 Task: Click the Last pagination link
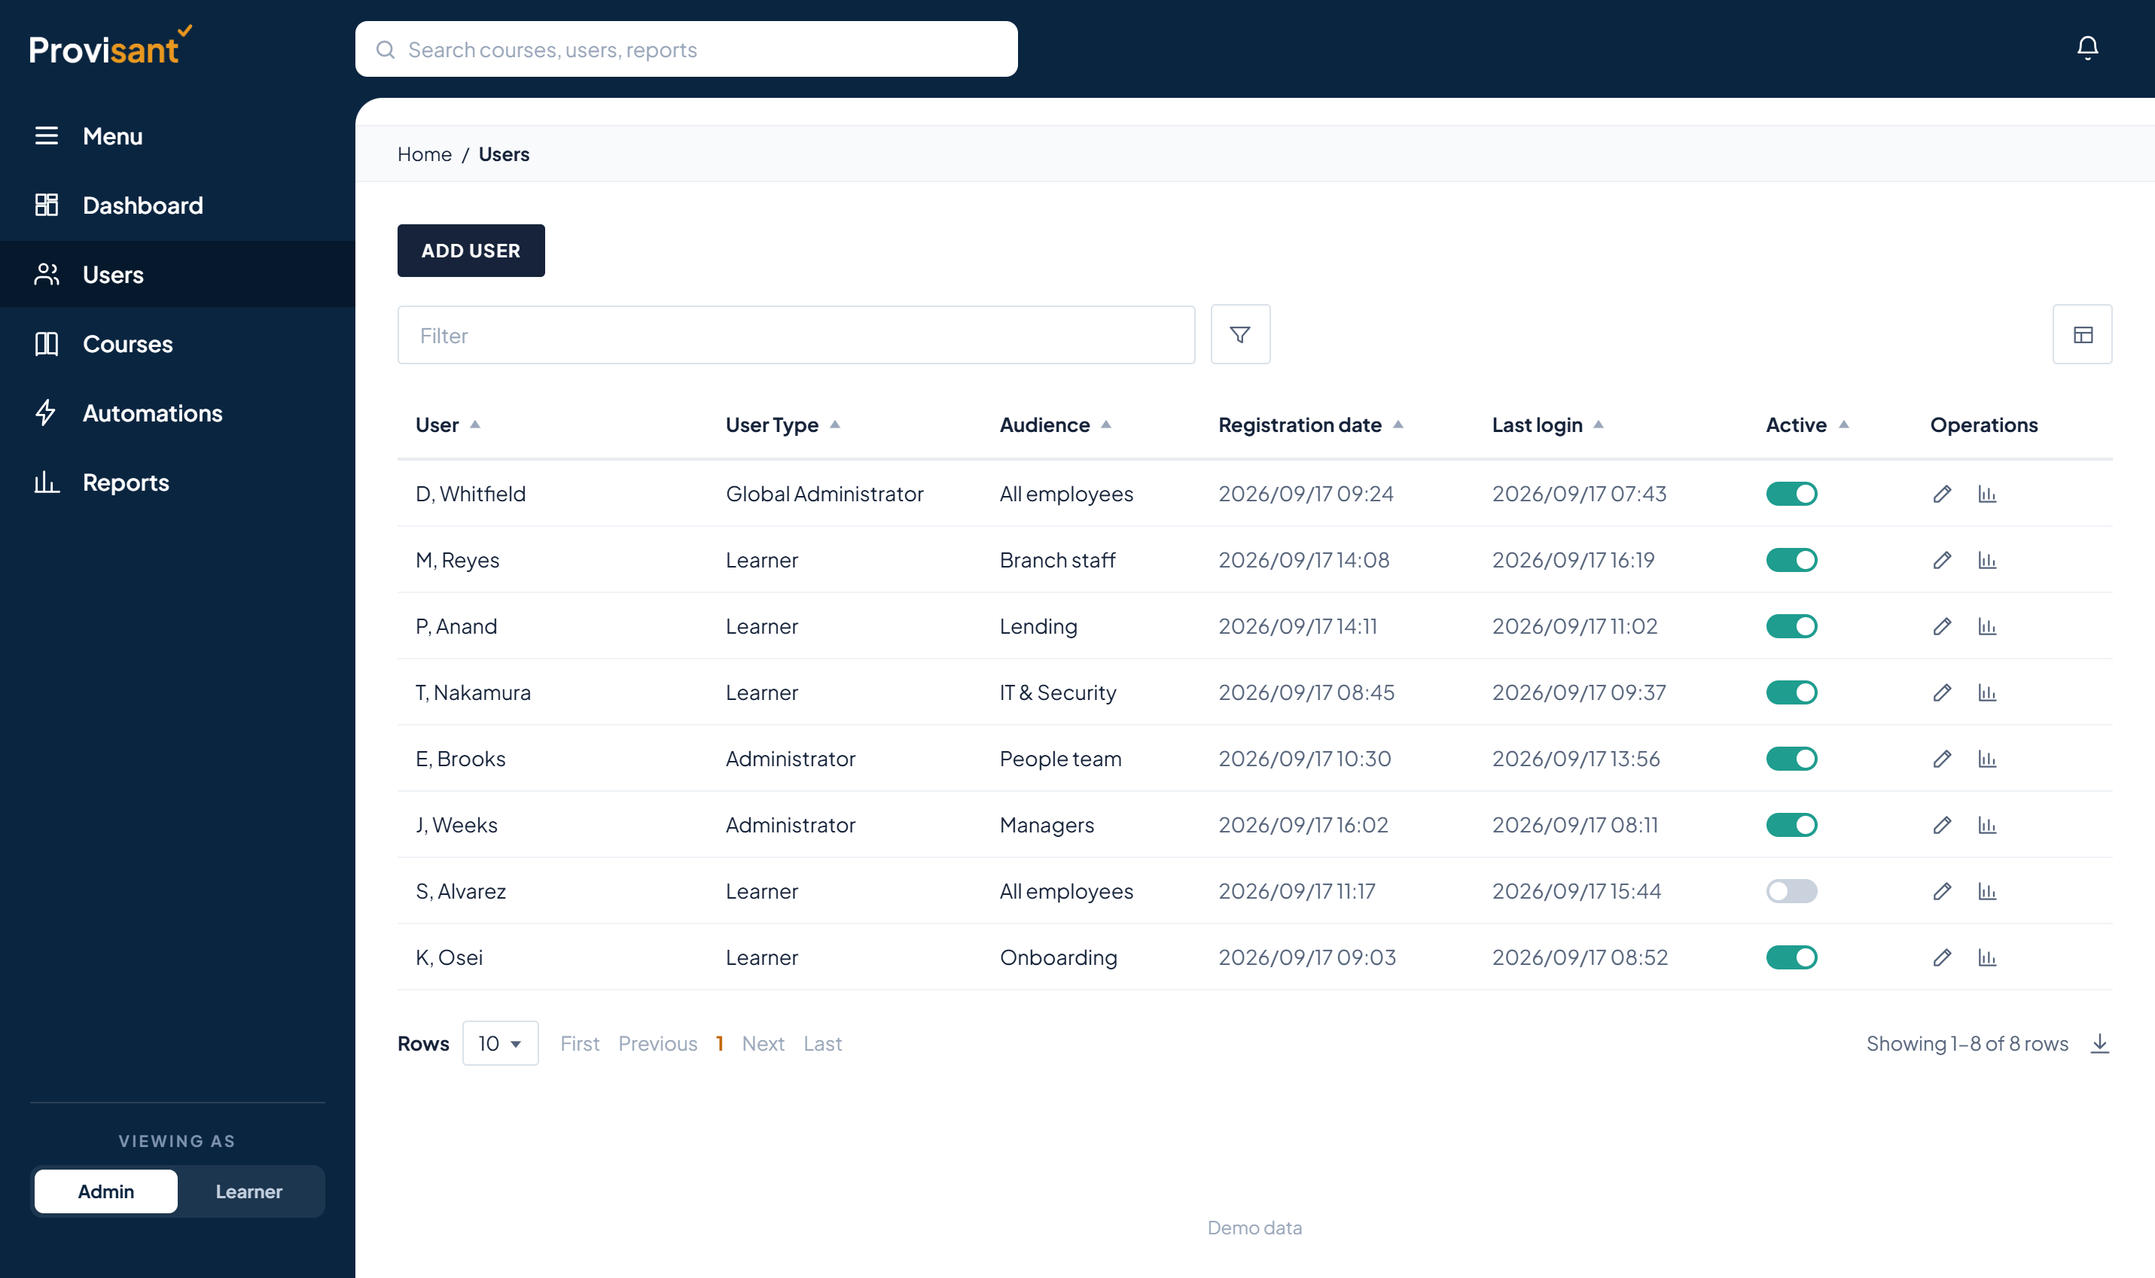(822, 1043)
